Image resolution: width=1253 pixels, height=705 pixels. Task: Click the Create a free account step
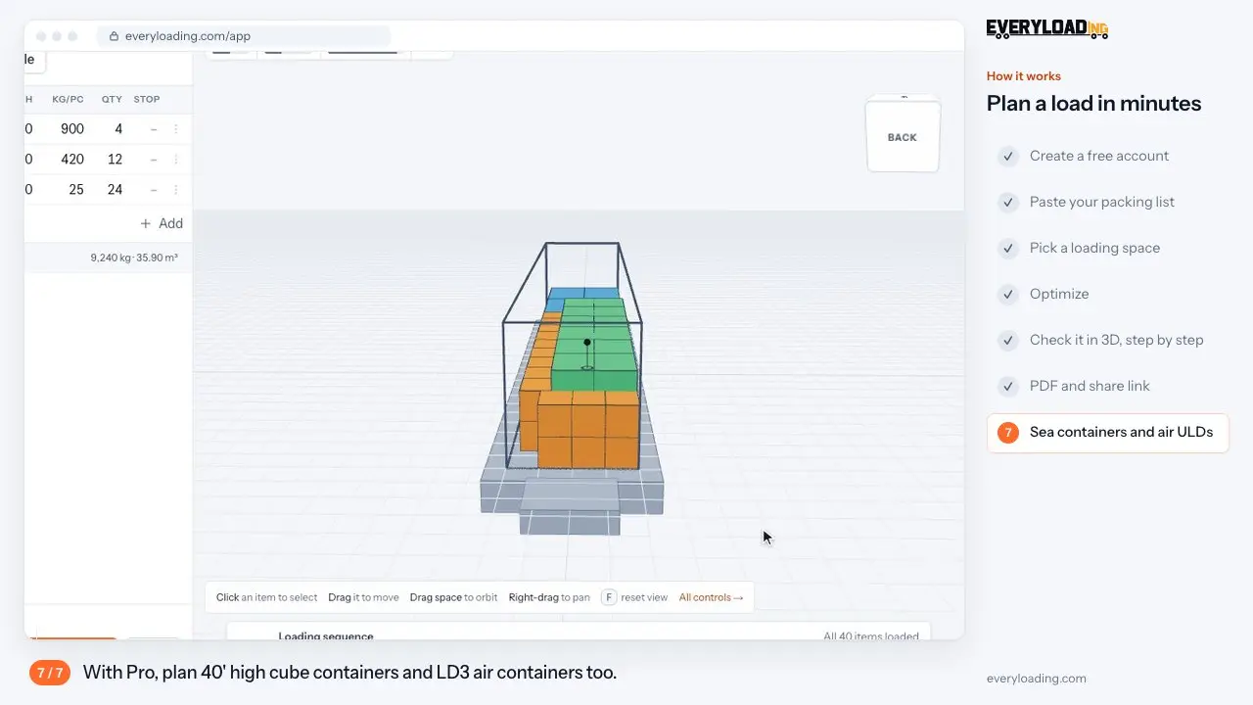tap(1099, 156)
